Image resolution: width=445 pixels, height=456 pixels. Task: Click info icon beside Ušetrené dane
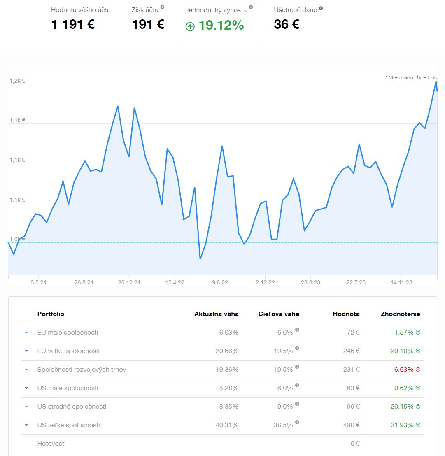321,8
